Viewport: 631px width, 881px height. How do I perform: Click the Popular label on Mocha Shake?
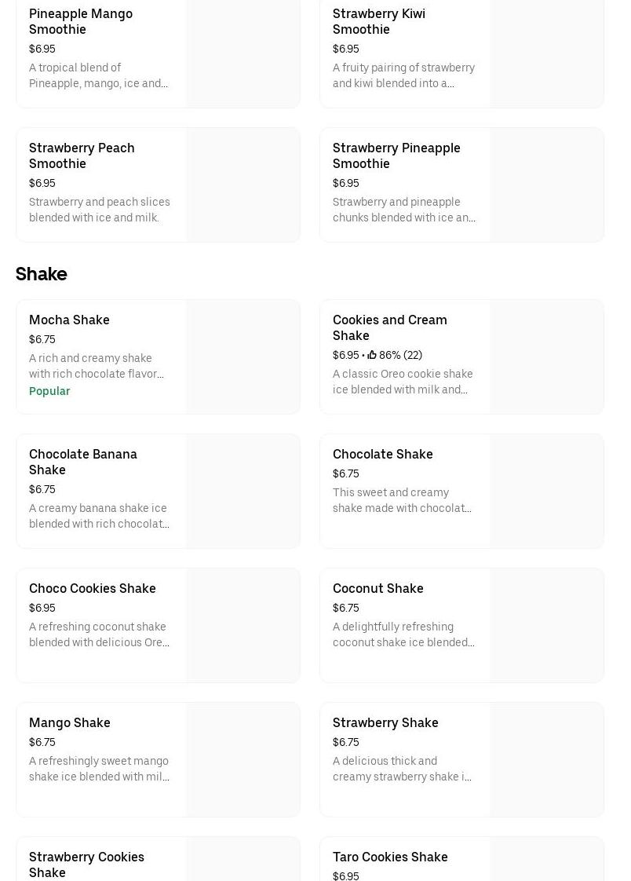coord(49,391)
